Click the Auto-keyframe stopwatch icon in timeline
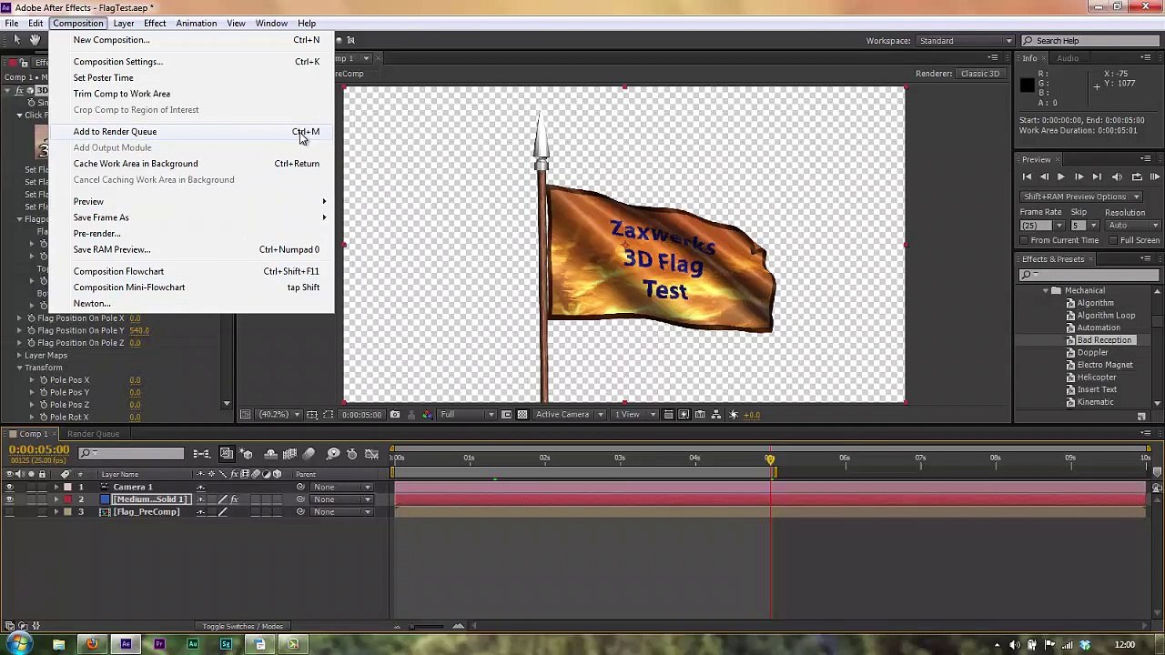The height and width of the screenshot is (655, 1165). 351,454
